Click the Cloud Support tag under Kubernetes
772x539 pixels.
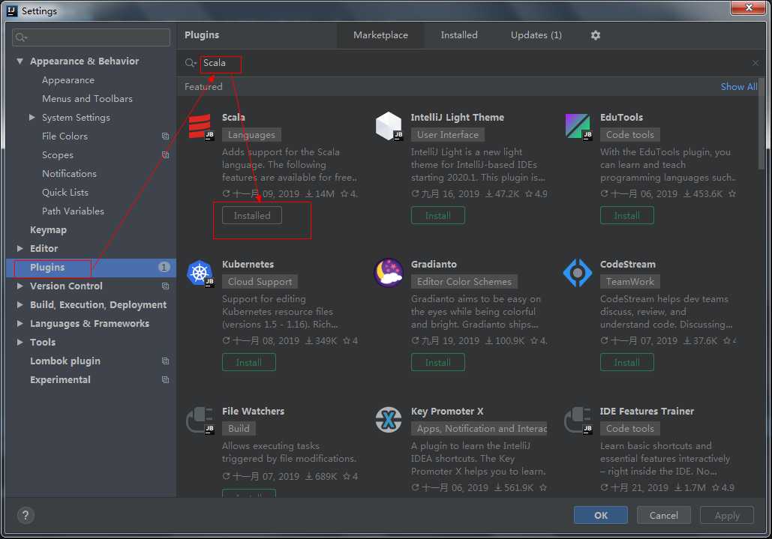coord(260,282)
